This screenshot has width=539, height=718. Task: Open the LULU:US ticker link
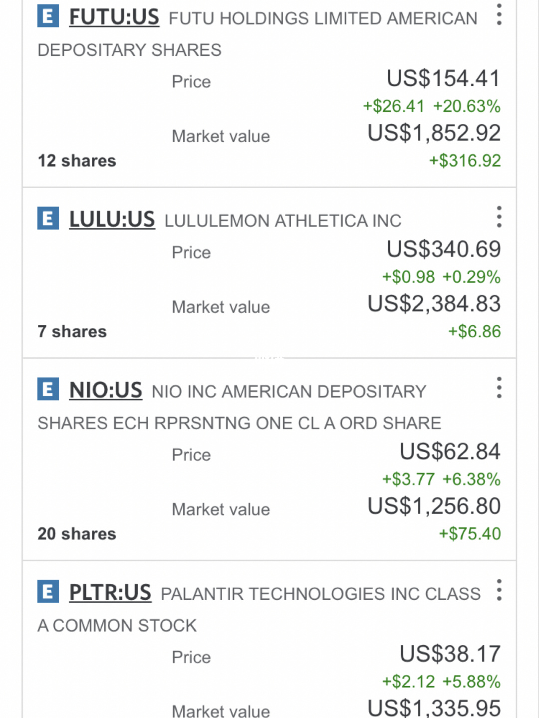click(x=112, y=220)
